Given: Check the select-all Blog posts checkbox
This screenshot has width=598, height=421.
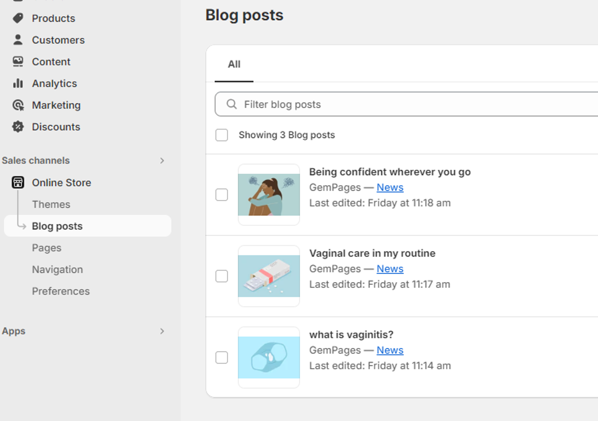Looking at the screenshot, I should pyautogui.click(x=222, y=135).
